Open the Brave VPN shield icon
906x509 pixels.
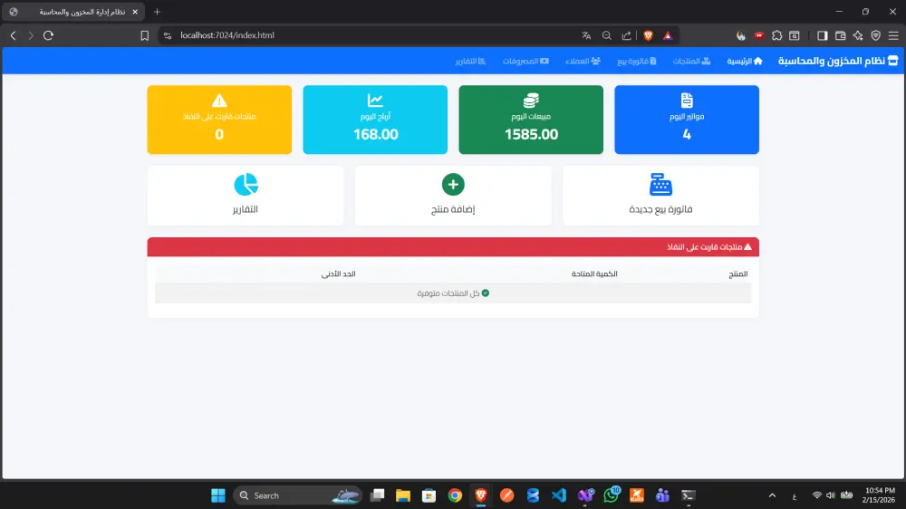pyautogui.click(x=876, y=35)
